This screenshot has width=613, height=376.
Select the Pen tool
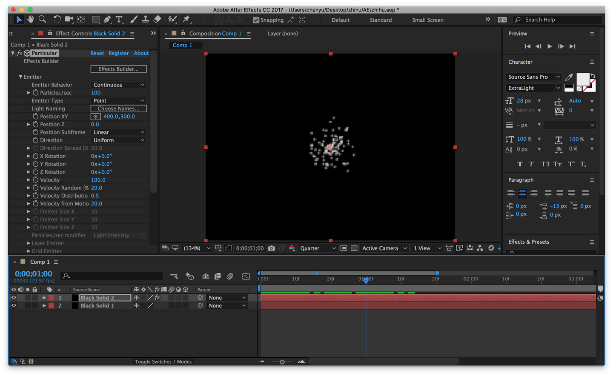pyautogui.click(x=107, y=19)
